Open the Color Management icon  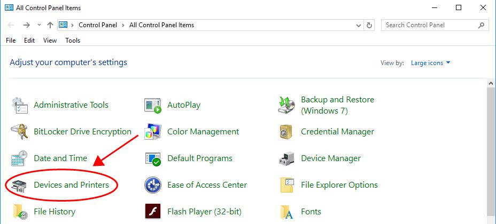click(153, 132)
